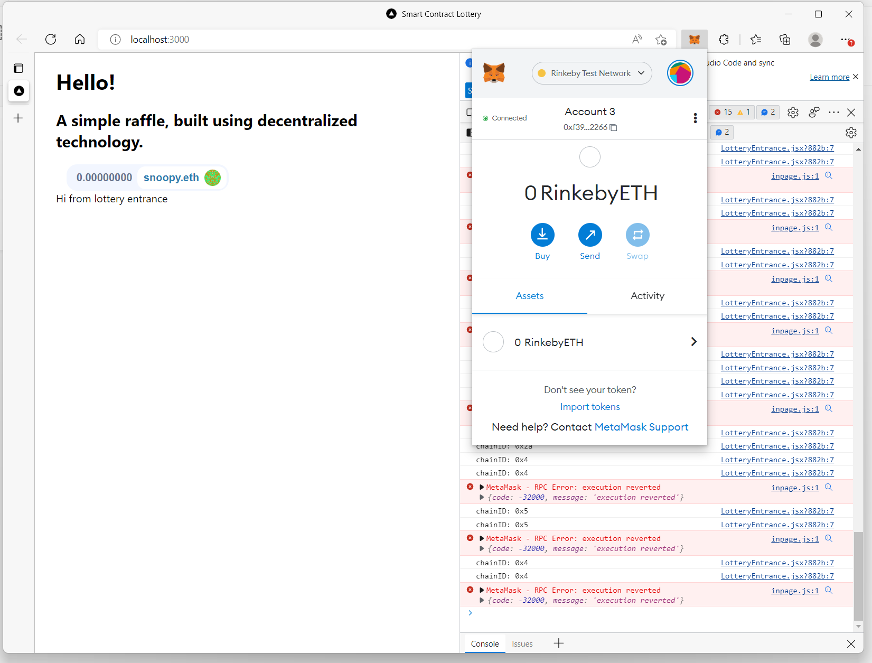Copy account address 0xf39...2266
872x663 pixels.
pyautogui.click(x=590, y=127)
